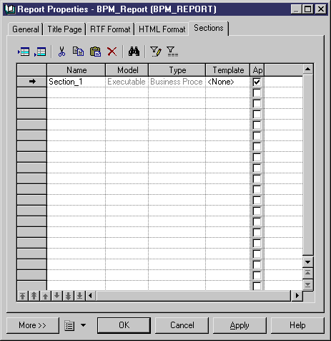
Task: Check the checkbox in the third row
Action: (x=257, y=103)
